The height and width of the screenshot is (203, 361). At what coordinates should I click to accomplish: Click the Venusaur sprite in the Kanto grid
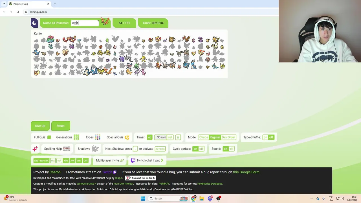tap(50, 39)
